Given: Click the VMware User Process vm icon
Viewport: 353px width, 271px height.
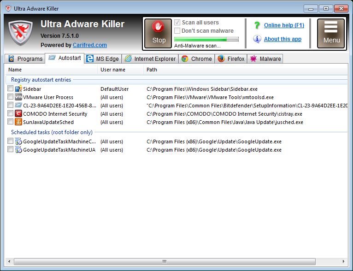Looking at the screenshot, I should coord(18,97).
